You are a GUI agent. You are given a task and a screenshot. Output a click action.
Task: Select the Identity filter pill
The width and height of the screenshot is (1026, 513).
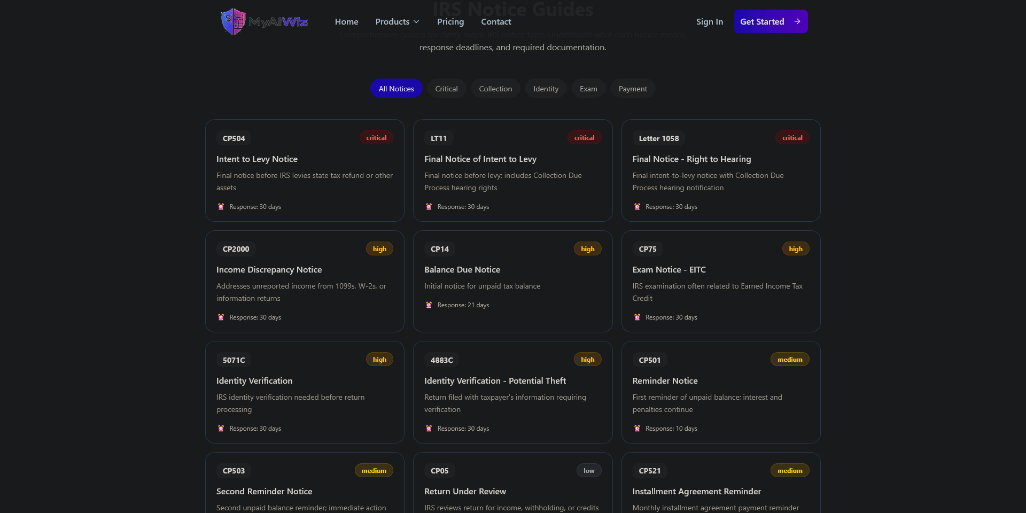pyautogui.click(x=546, y=89)
